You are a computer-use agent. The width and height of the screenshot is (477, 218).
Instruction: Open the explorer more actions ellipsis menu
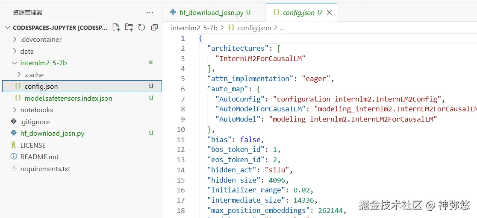click(150, 12)
